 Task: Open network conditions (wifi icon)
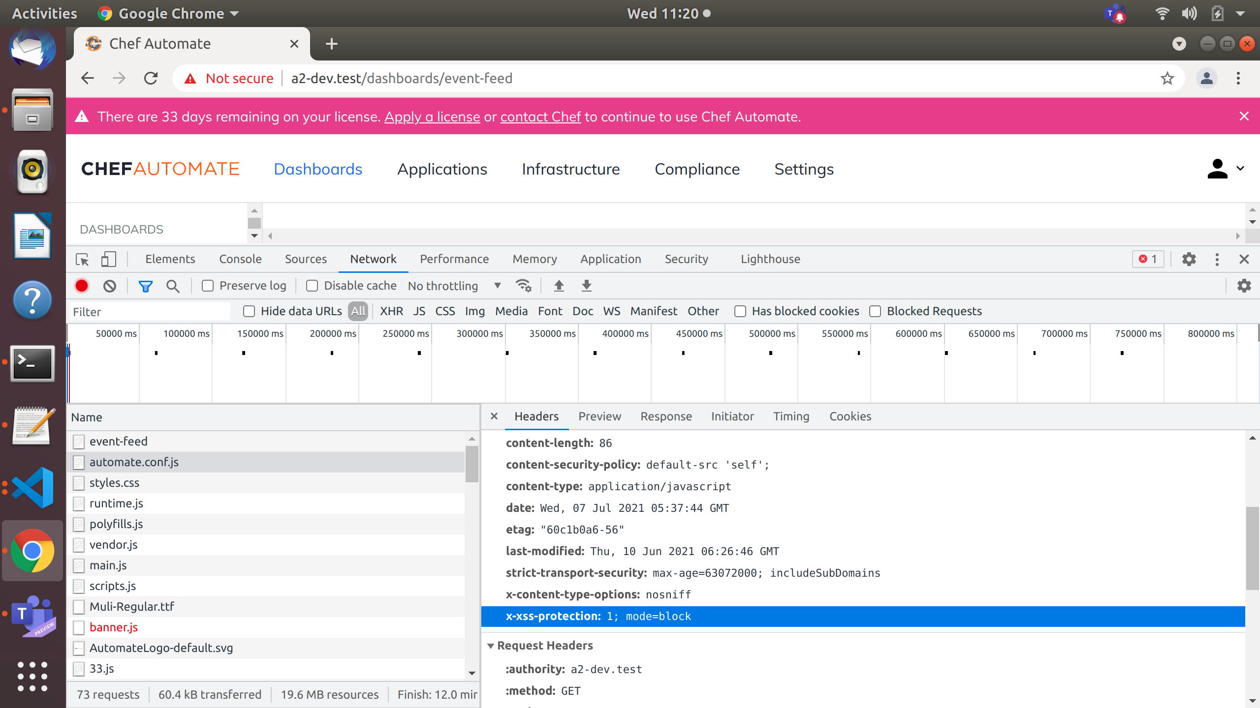pos(523,286)
